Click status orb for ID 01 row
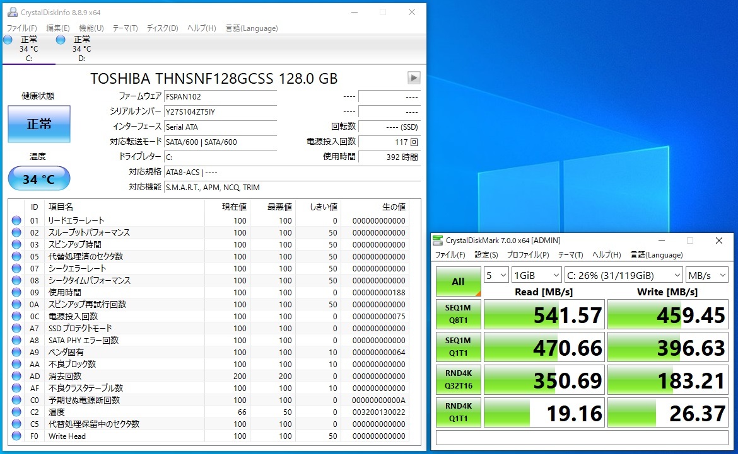 (16, 220)
